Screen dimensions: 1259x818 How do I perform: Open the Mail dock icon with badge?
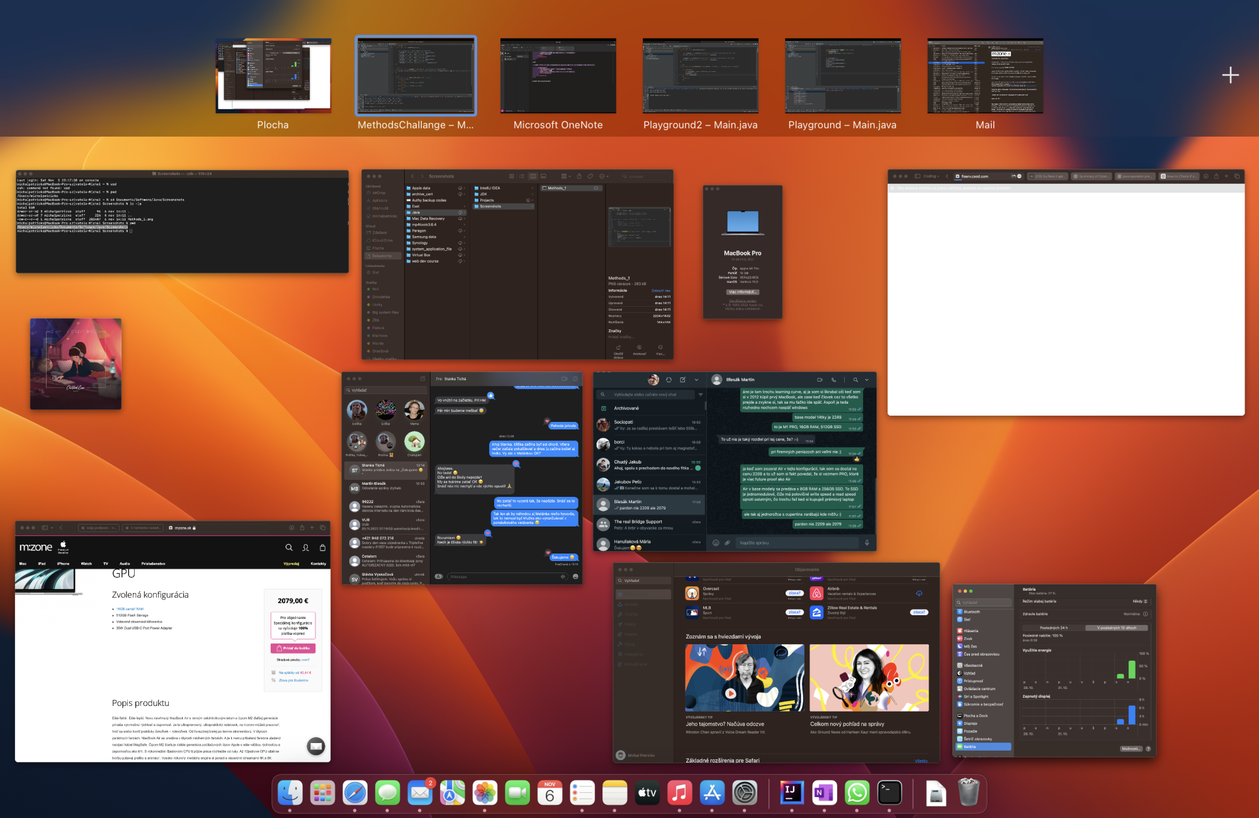pos(420,792)
